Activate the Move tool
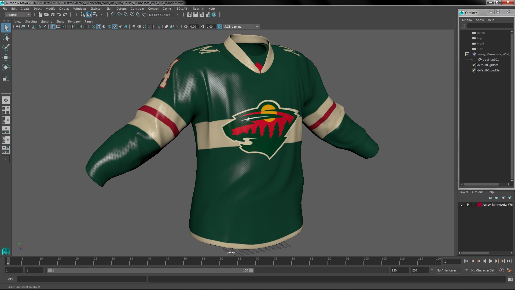Viewport: 515px width, 290px height. pos(6,57)
